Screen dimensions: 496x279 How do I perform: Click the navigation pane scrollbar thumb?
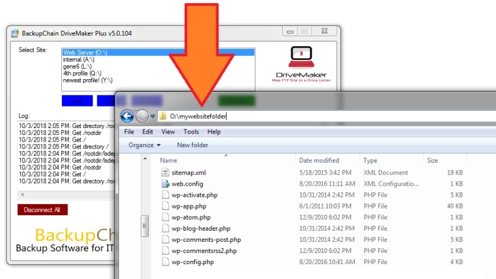144,226
